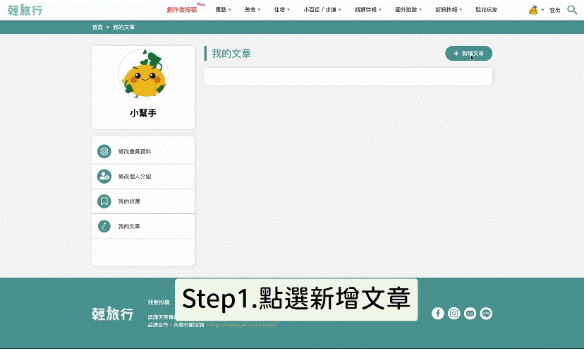
Task: Open the 創作者投稿 menu item
Action: [182, 10]
